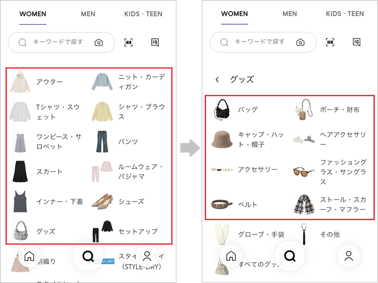Go back using chevron beside グッズ header

(217, 80)
